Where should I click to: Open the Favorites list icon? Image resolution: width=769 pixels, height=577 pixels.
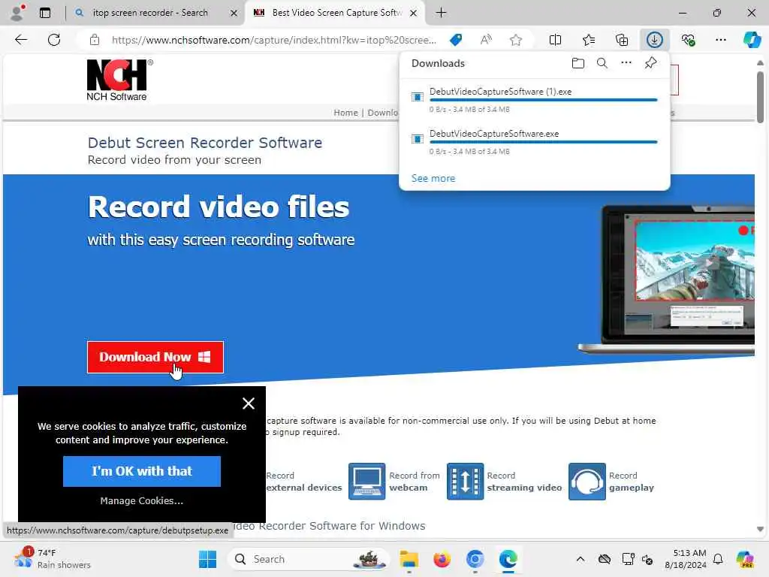(589, 40)
